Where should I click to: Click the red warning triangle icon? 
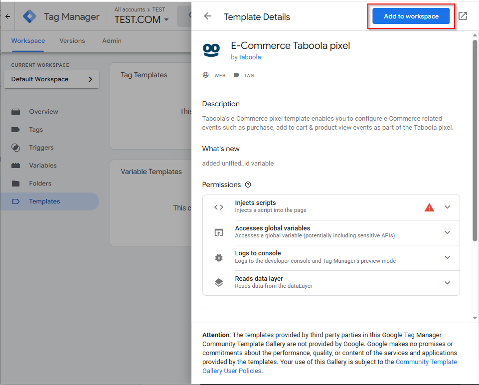(x=429, y=207)
